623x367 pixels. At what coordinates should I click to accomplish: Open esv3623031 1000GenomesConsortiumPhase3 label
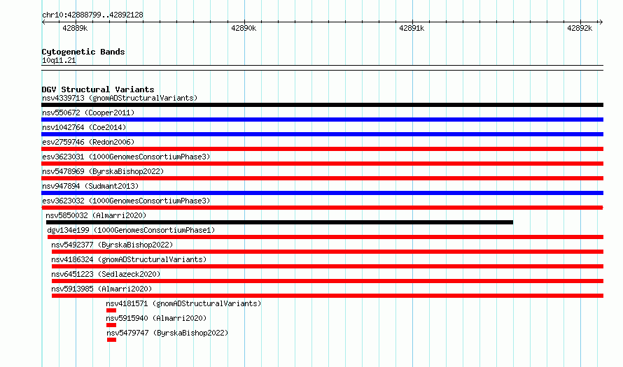[x=126, y=157]
